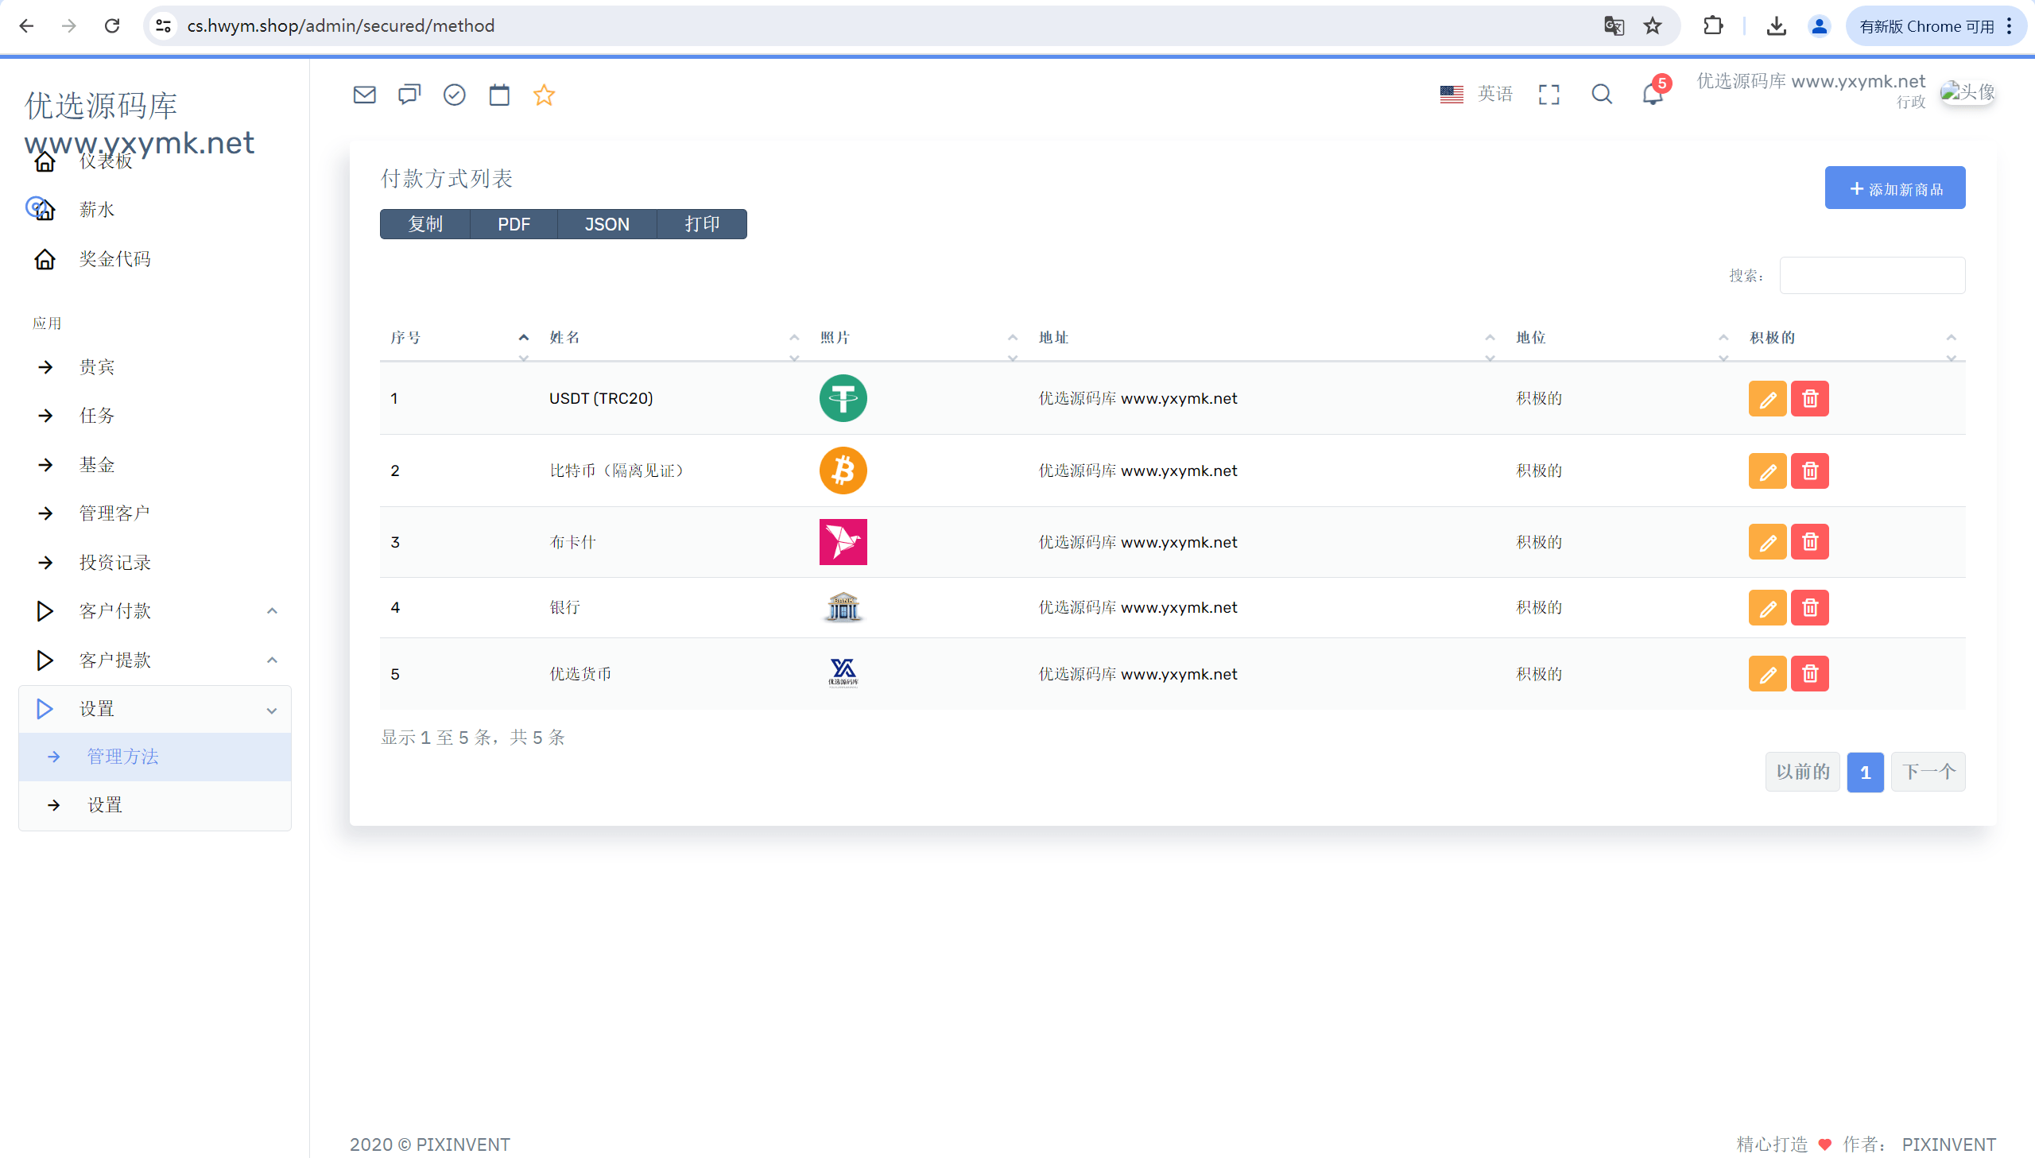Select 管理方法 submenu item
Screen dimensions: 2035x1158
[x=155, y=757]
